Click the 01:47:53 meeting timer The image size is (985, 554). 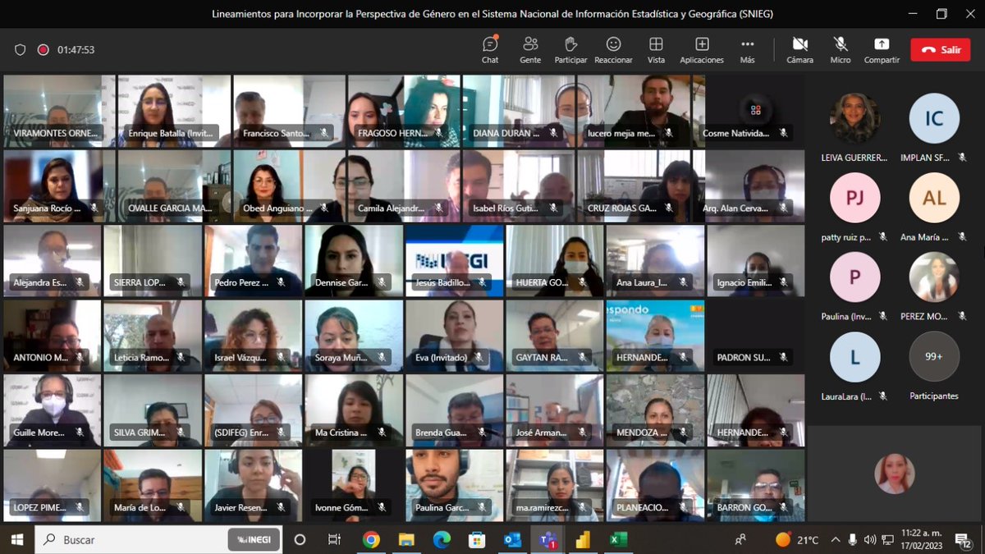[x=76, y=50]
